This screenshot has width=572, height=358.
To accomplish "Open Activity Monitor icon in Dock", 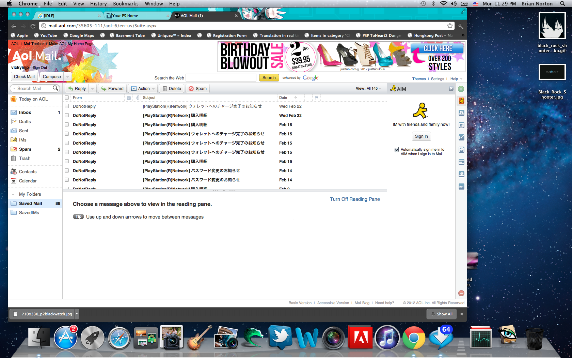I will click(x=481, y=338).
